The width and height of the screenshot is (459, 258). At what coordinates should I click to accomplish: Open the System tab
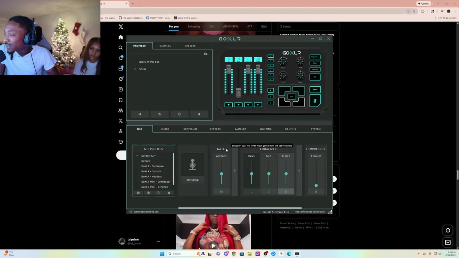(x=316, y=129)
